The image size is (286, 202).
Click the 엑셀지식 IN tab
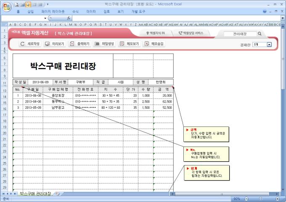click(x=156, y=33)
